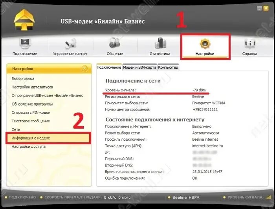The width and height of the screenshot is (275, 209).
Task: Open the Общение toolbar icon
Action: (x=115, y=43)
